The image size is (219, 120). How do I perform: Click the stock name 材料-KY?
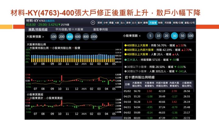click(x=32, y=21)
